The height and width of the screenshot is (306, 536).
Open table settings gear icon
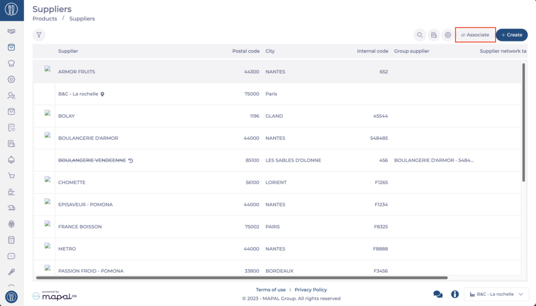(448, 35)
